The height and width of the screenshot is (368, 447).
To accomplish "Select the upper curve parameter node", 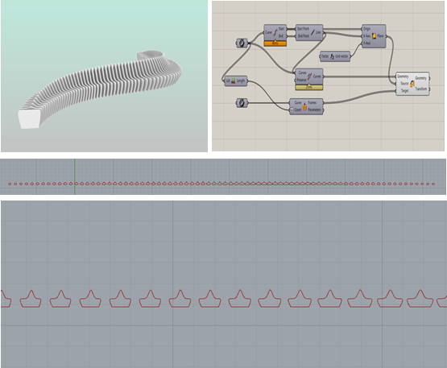I will 242,43.
